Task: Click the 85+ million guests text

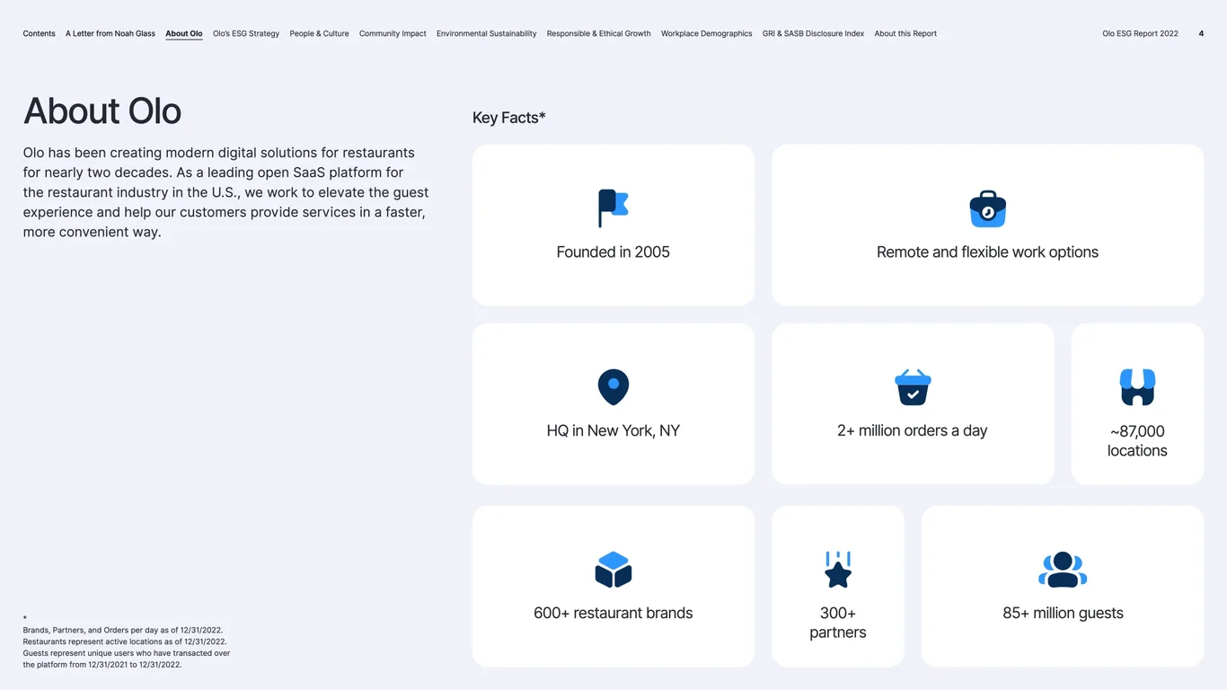Action: (1063, 614)
